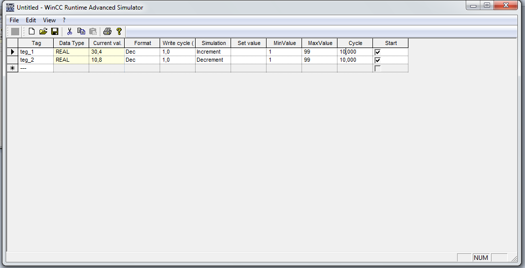Image resolution: width=525 pixels, height=268 pixels.
Task: Click the Start column header
Action: pyautogui.click(x=391, y=43)
